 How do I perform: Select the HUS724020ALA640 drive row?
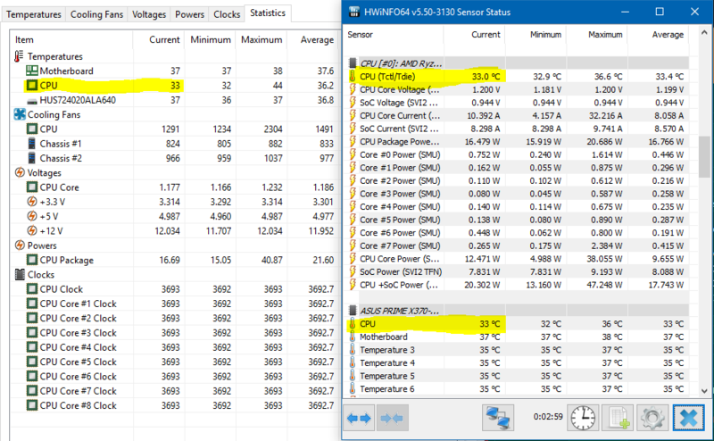pos(75,100)
